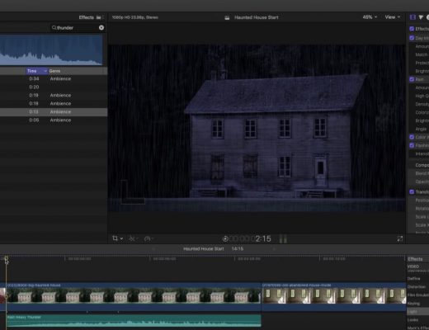Click the Haunted House Start timeline title
The image size is (429, 330).
(x=204, y=248)
